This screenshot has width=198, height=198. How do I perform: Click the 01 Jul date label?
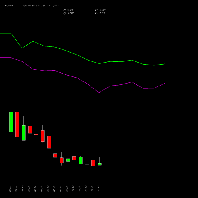(29, 189)
